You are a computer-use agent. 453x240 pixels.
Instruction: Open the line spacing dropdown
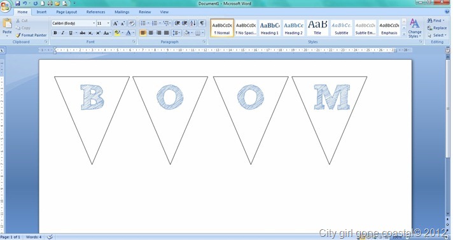[176, 33]
